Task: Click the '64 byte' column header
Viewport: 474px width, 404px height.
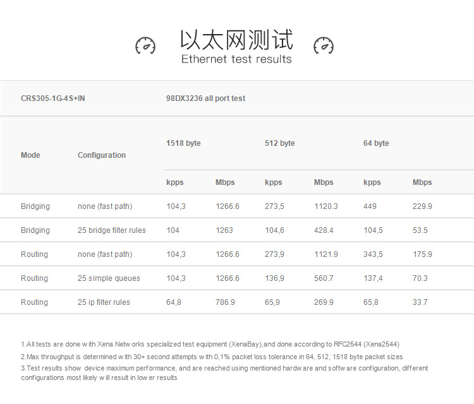Action: click(376, 143)
